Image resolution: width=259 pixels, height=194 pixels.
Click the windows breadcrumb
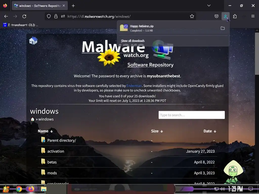46,119
